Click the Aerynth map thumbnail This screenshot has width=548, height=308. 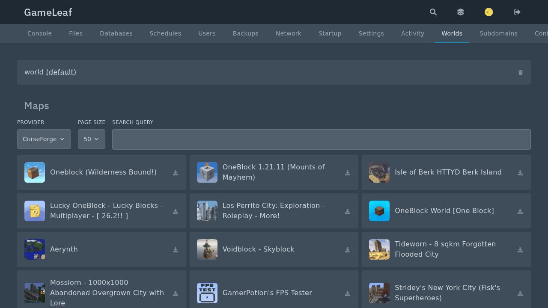35,249
